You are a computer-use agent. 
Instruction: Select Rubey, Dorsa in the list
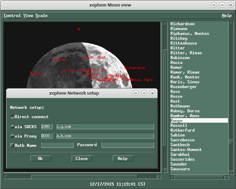(x=199, y=111)
